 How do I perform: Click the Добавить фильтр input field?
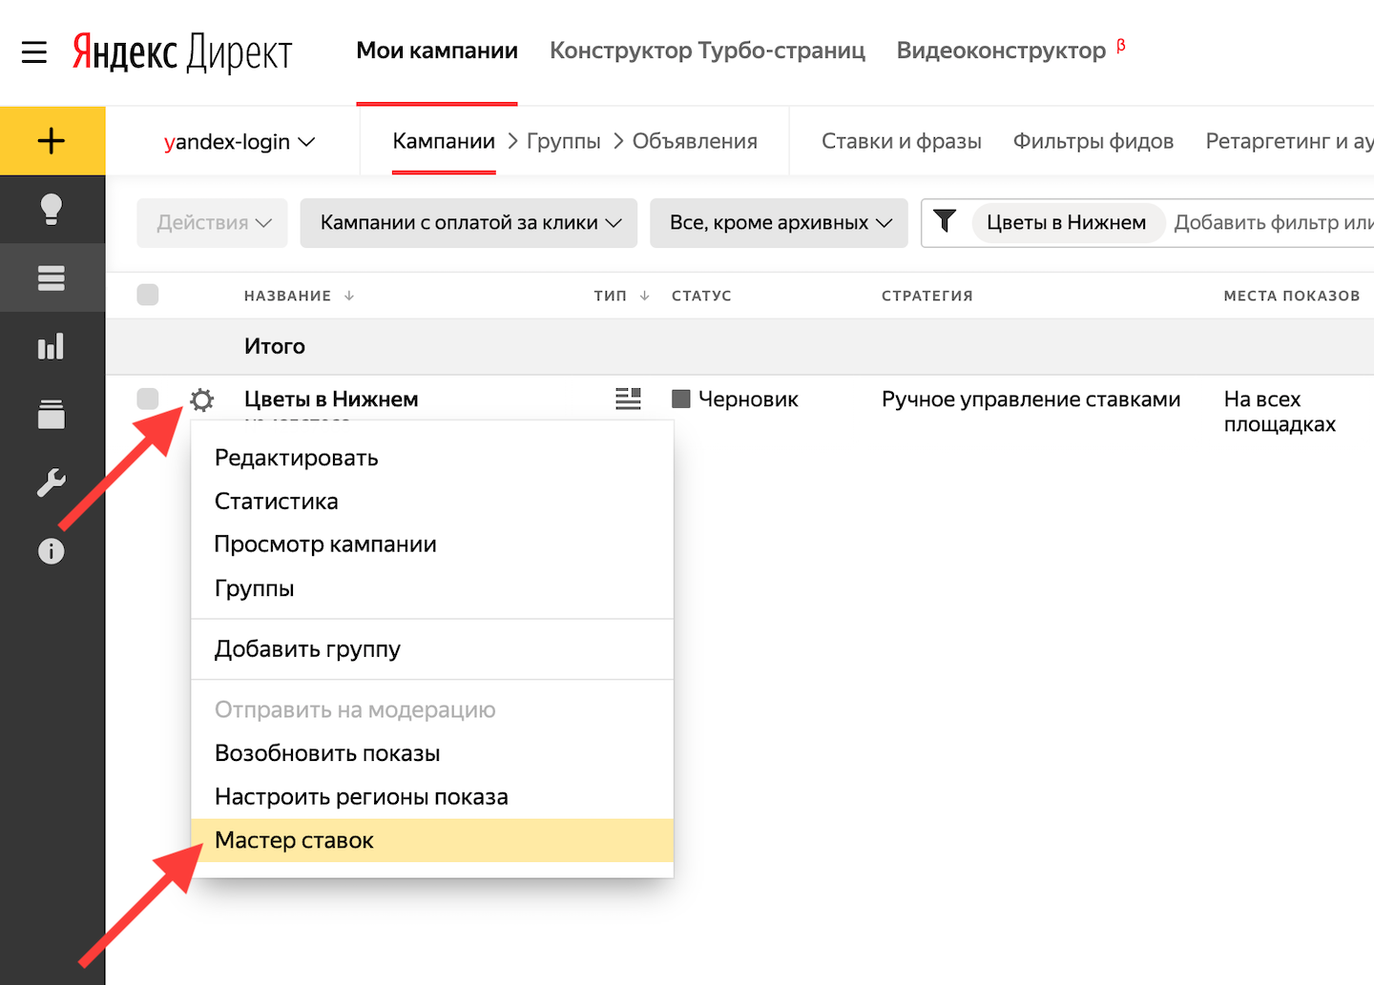(x=1273, y=222)
